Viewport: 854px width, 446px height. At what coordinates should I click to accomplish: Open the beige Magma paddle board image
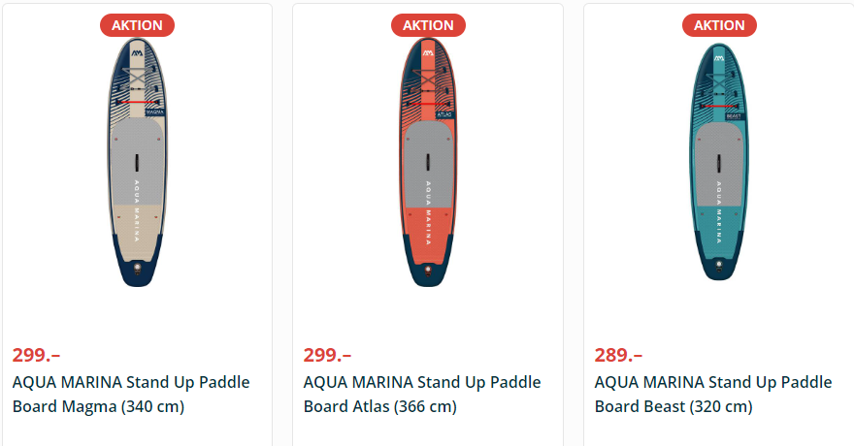click(137, 165)
